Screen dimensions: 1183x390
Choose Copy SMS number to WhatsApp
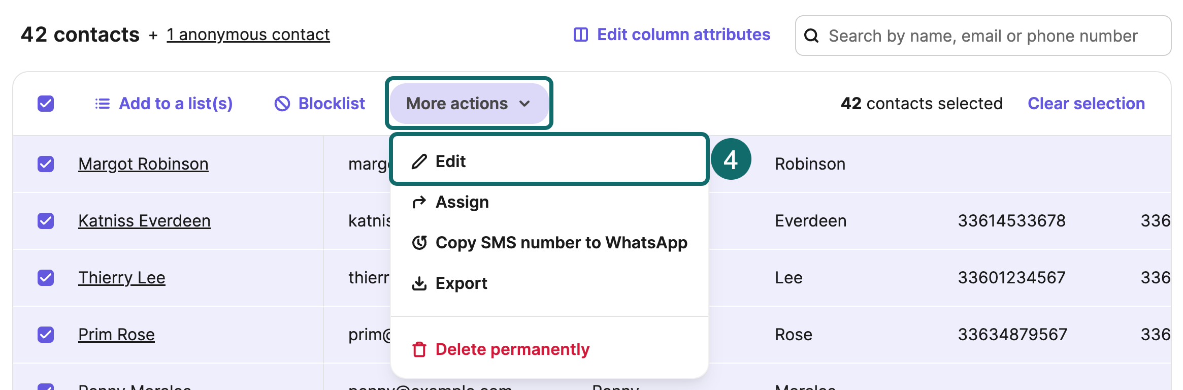pyautogui.click(x=561, y=243)
